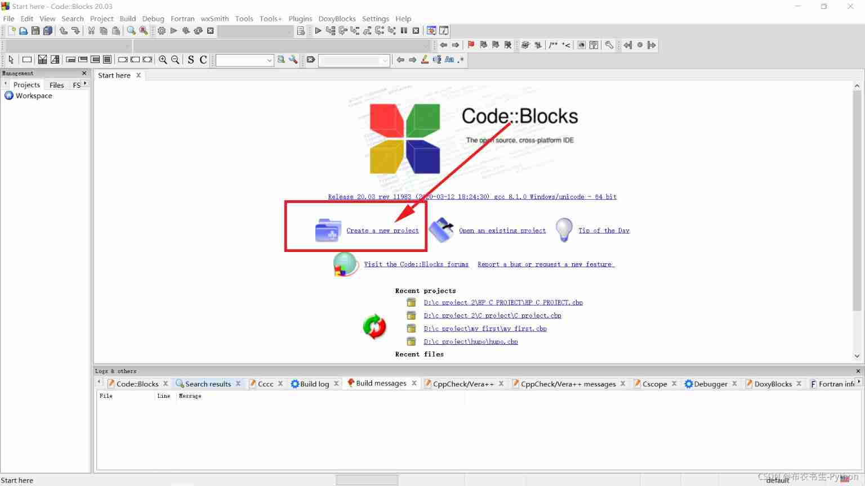Open recent project HP_C_PROJECT.cbp
865x486 pixels.
coord(503,303)
